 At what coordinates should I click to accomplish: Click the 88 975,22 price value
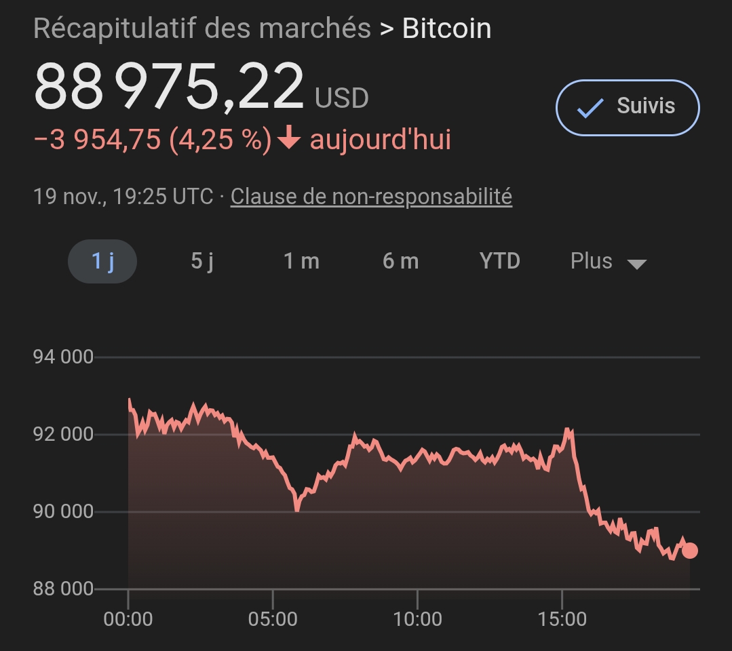pyautogui.click(x=169, y=87)
